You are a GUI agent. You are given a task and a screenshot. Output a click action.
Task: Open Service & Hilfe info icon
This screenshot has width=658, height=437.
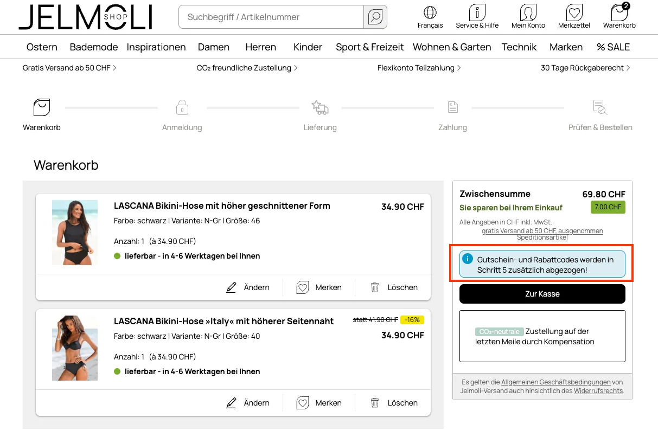(477, 12)
